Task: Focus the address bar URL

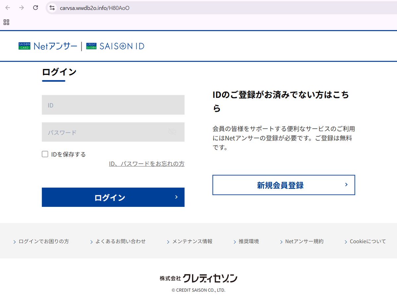Action: (95, 8)
